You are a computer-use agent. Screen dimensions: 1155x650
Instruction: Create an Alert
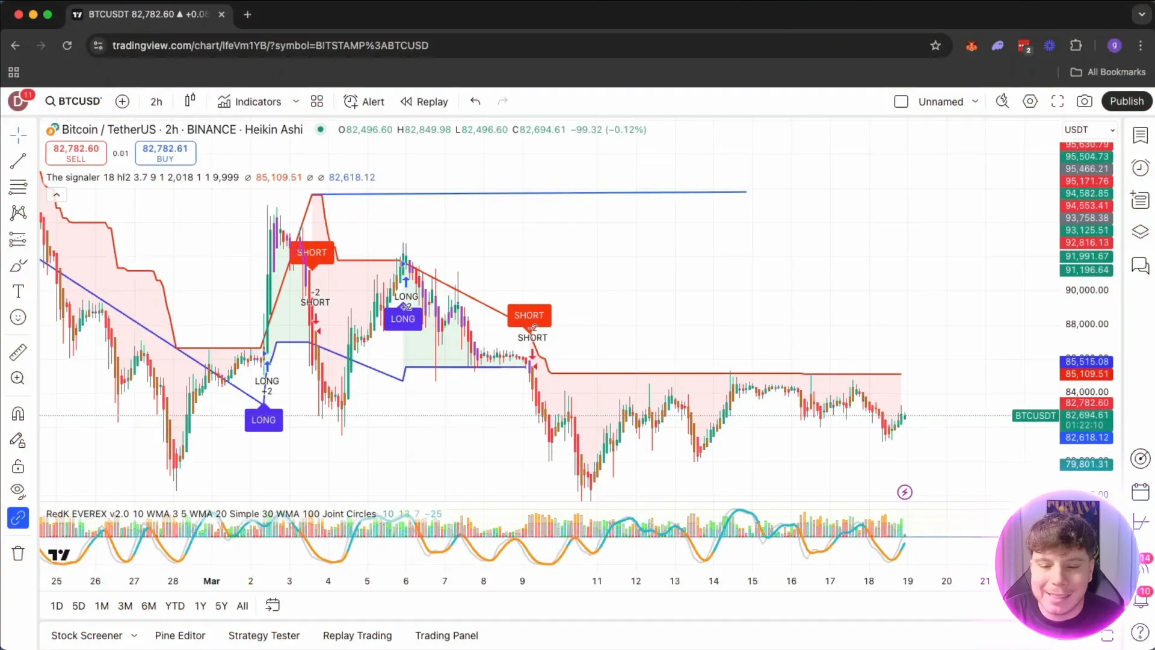pyautogui.click(x=364, y=102)
